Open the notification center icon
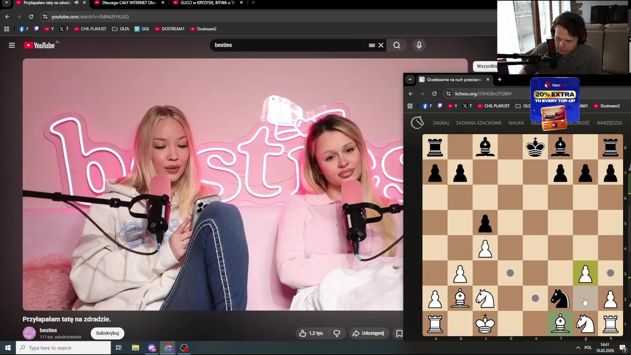The width and height of the screenshot is (631, 355). pos(623,348)
